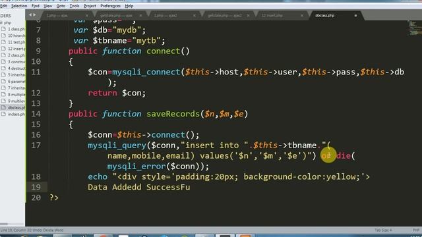Click file icon beside 1 class.php
Screen dimensions: 422x237
(3, 29)
